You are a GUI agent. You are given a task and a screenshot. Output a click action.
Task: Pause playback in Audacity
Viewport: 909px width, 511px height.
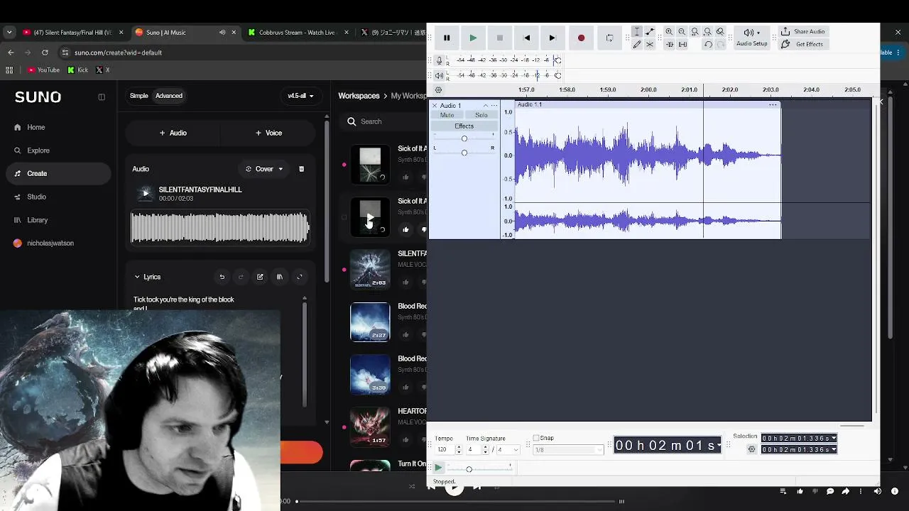click(x=447, y=38)
